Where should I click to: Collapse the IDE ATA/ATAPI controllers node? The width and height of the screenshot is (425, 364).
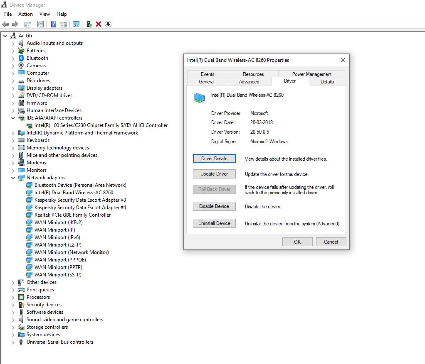13,118
